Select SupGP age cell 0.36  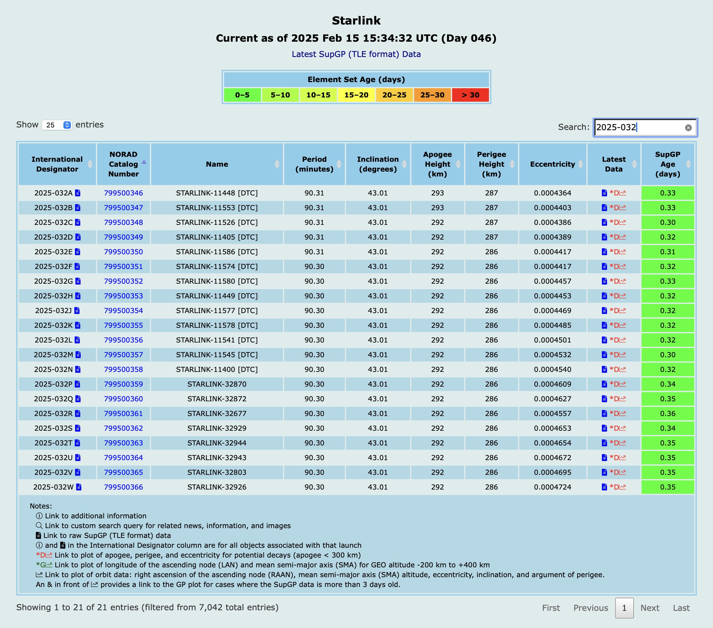coord(668,414)
